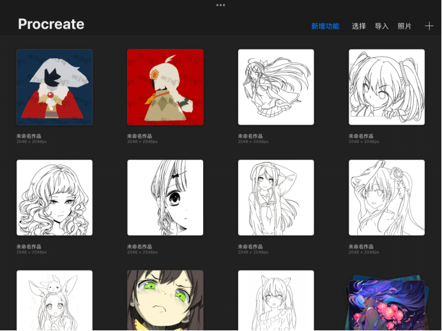Open the fox-mask girl line art
This screenshot has height=331, width=442.
[387, 198]
